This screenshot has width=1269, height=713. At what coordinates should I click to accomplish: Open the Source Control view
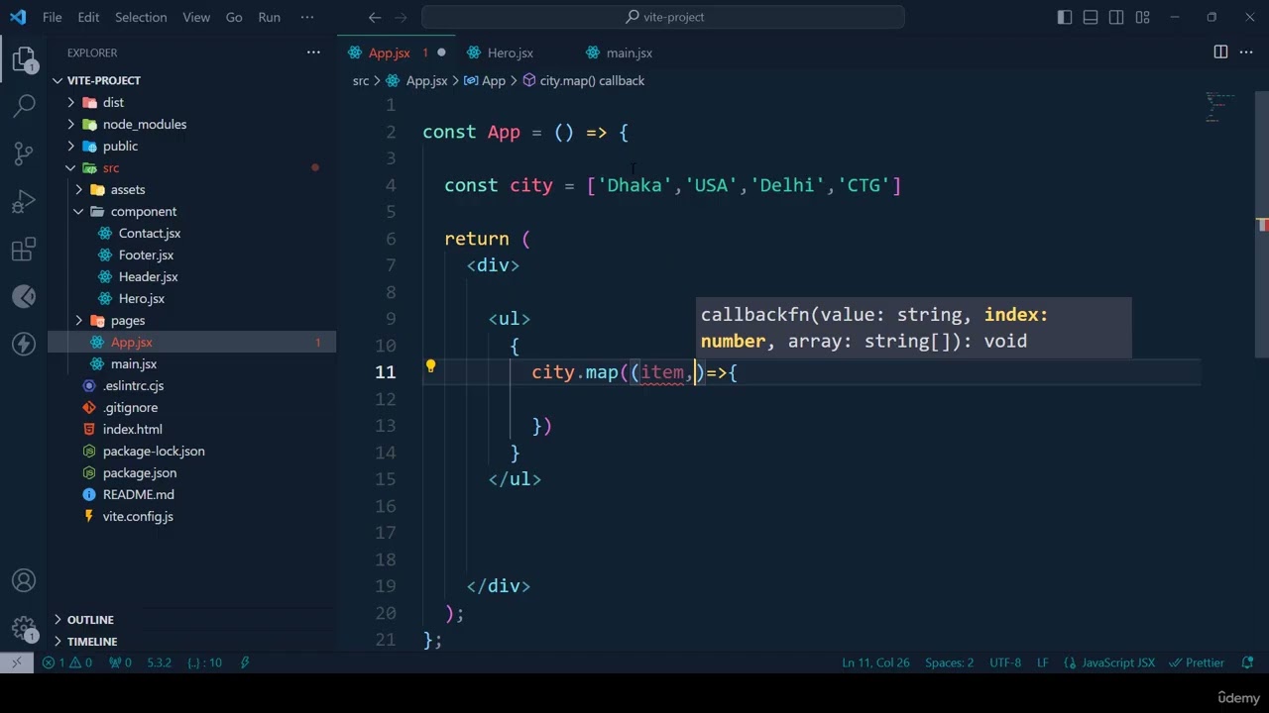tap(24, 153)
